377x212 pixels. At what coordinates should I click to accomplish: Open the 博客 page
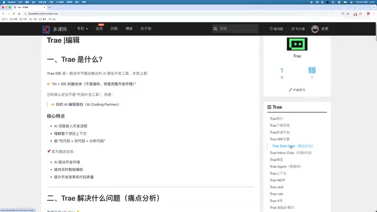pos(129,29)
